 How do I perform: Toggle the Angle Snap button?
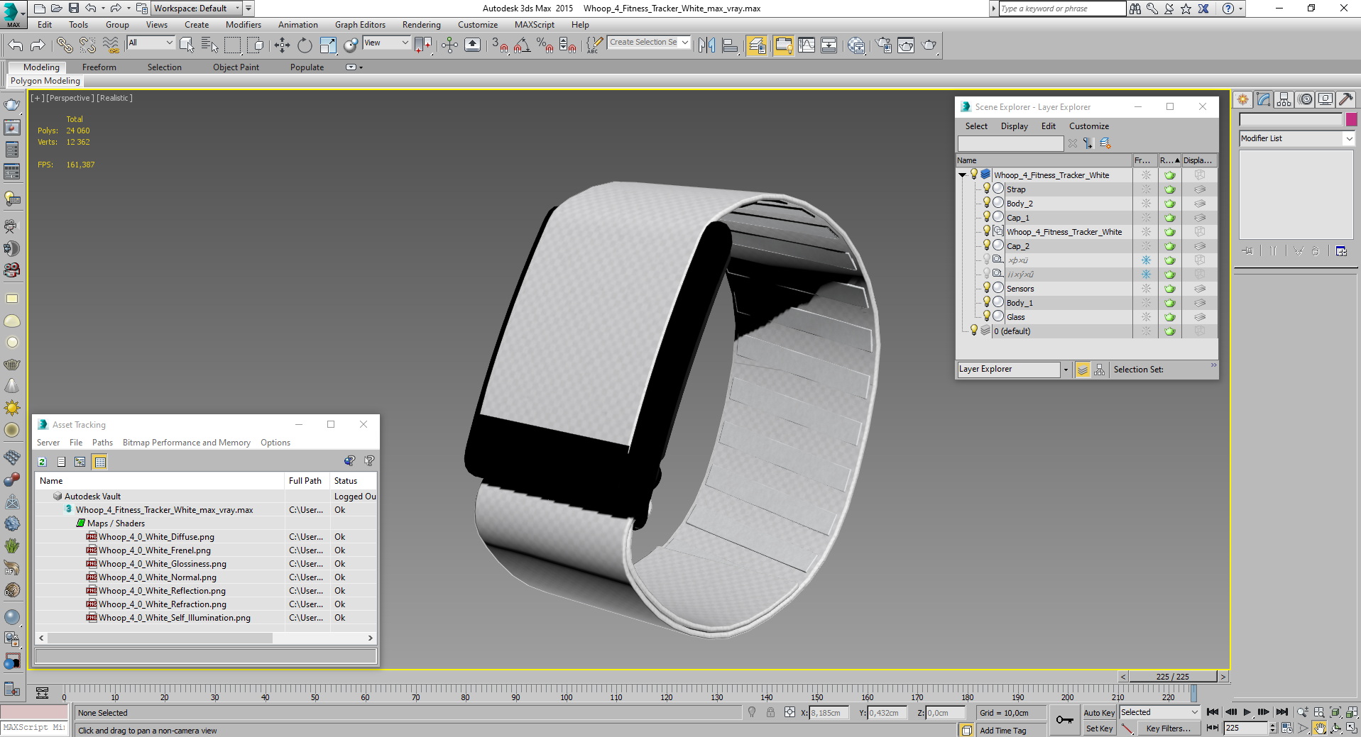tap(523, 45)
